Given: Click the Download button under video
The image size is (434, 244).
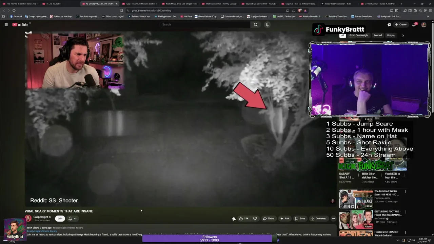Looking at the screenshot, I should pyautogui.click(x=319, y=219).
